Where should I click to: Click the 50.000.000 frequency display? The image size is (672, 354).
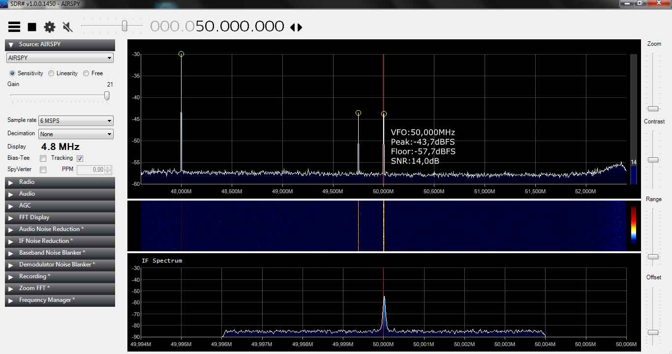click(x=240, y=26)
